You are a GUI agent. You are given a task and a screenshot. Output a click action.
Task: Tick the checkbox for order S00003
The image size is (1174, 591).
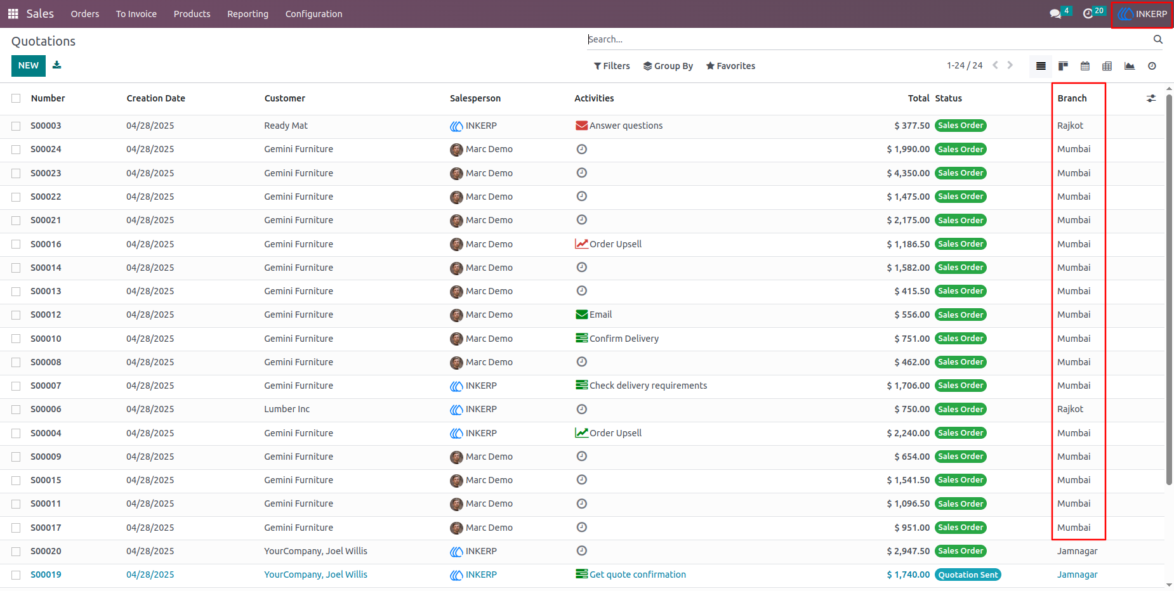pyautogui.click(x=16, y=126)
